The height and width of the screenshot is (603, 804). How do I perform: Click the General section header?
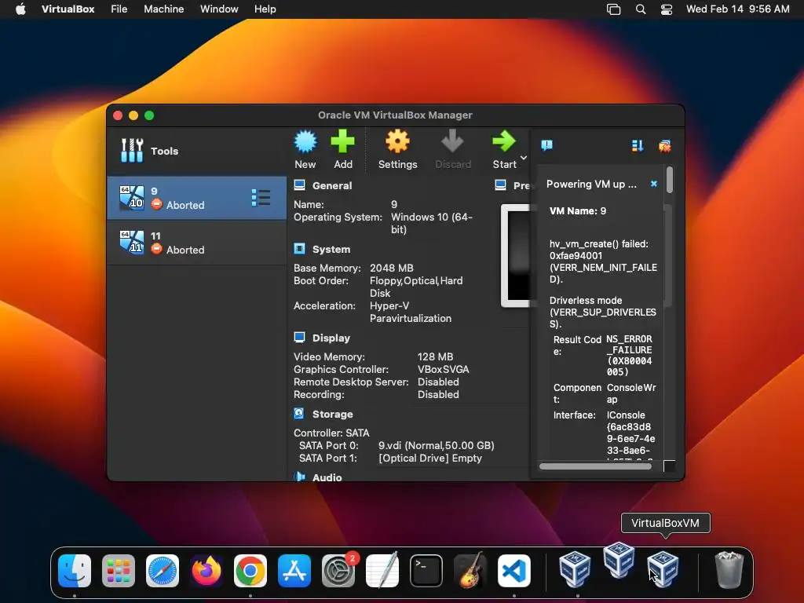[x=332, y=185]
